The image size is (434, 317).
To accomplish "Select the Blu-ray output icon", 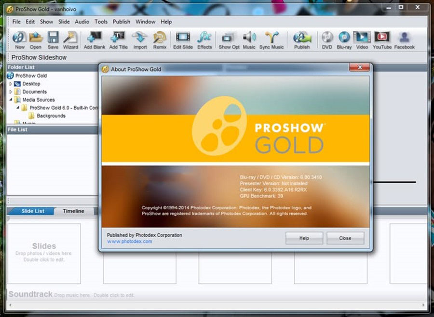I will click(x=344, y=38).
